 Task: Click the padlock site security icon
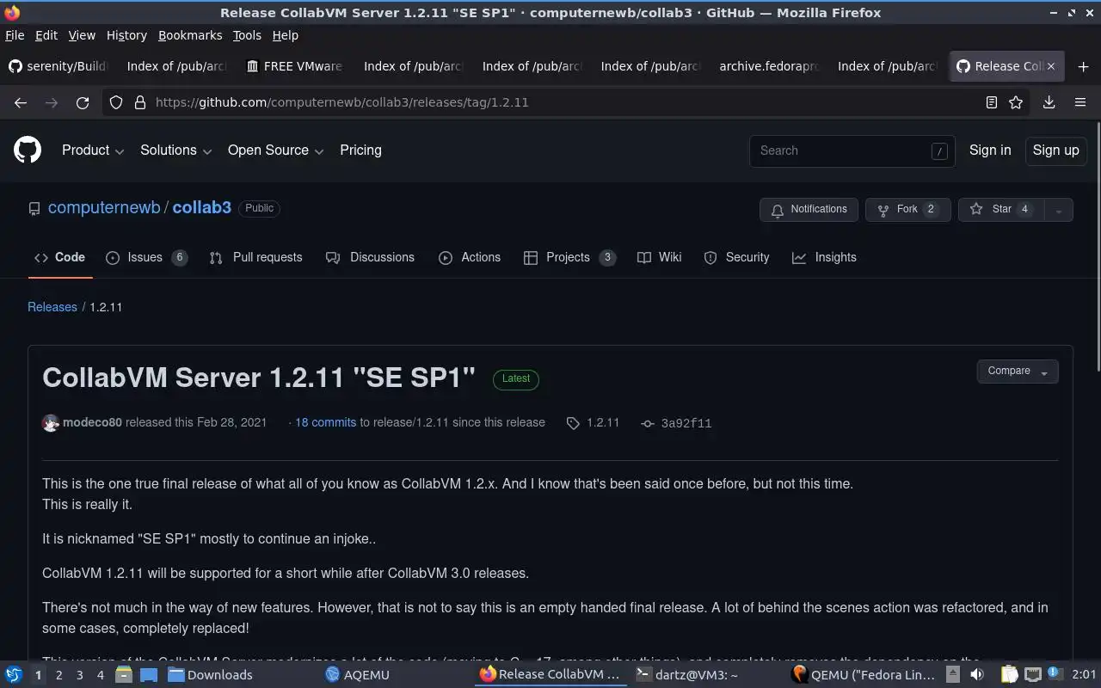click(140, 102)
